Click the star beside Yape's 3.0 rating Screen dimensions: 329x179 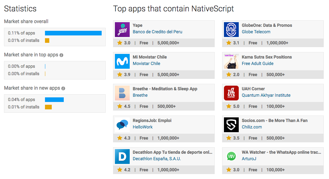point(119,43)
